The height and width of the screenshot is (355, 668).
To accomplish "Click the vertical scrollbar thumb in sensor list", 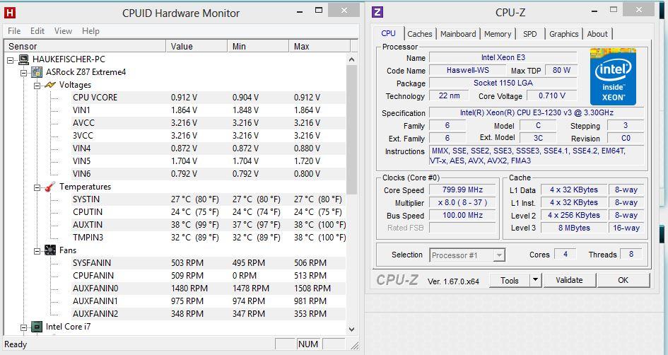I will 351,130.
